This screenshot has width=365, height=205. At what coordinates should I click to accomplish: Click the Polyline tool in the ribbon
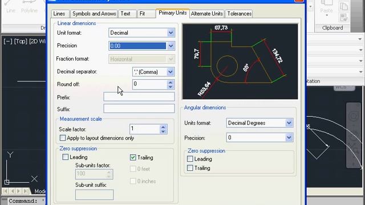click(29, 7)
